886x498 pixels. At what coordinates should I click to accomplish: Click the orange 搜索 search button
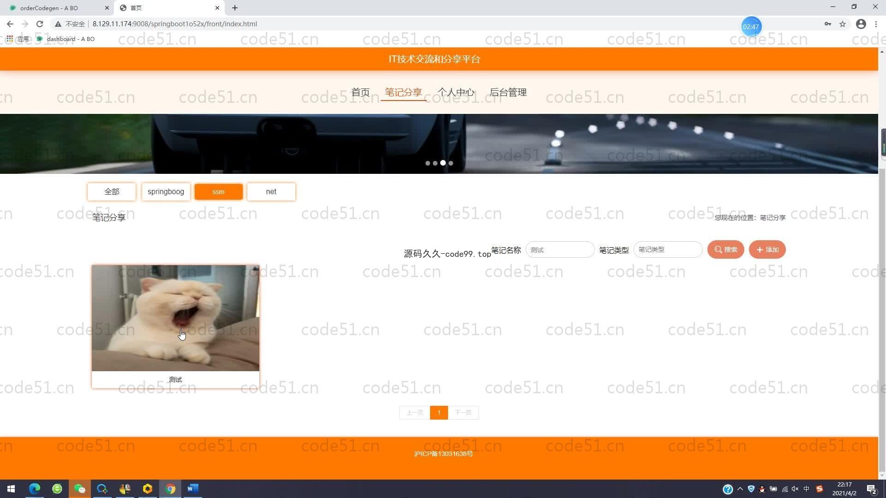tap(725, 249)
